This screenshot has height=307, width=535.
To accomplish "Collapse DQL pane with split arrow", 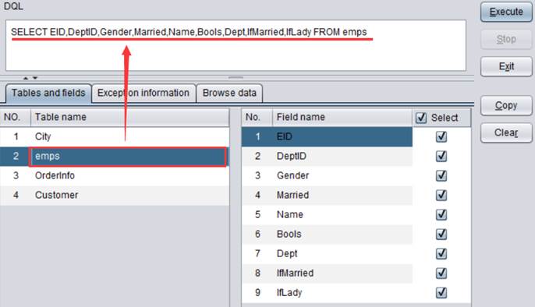I will (26, 78).
